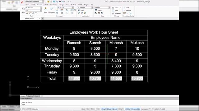Screen dimensions: 199x111
Task: Toggle MODEL space button in status bar
Action: [x=127, y=109]
